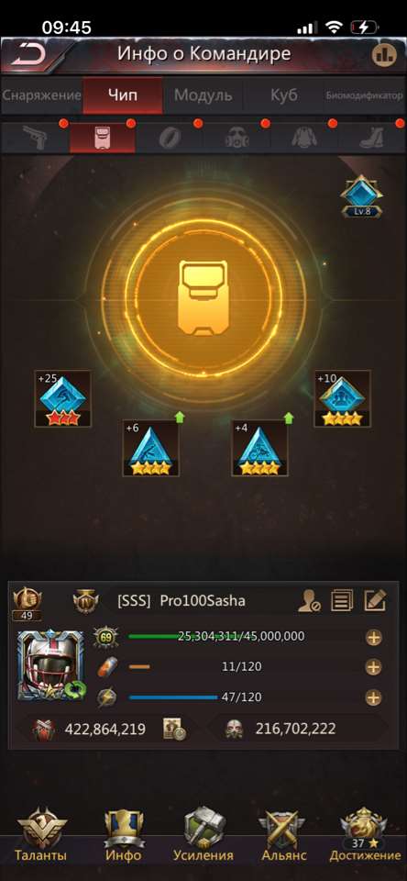Select the +10 four-star chip
The width and height of the screenshot is (407, 881).
[x=342, y=399]
